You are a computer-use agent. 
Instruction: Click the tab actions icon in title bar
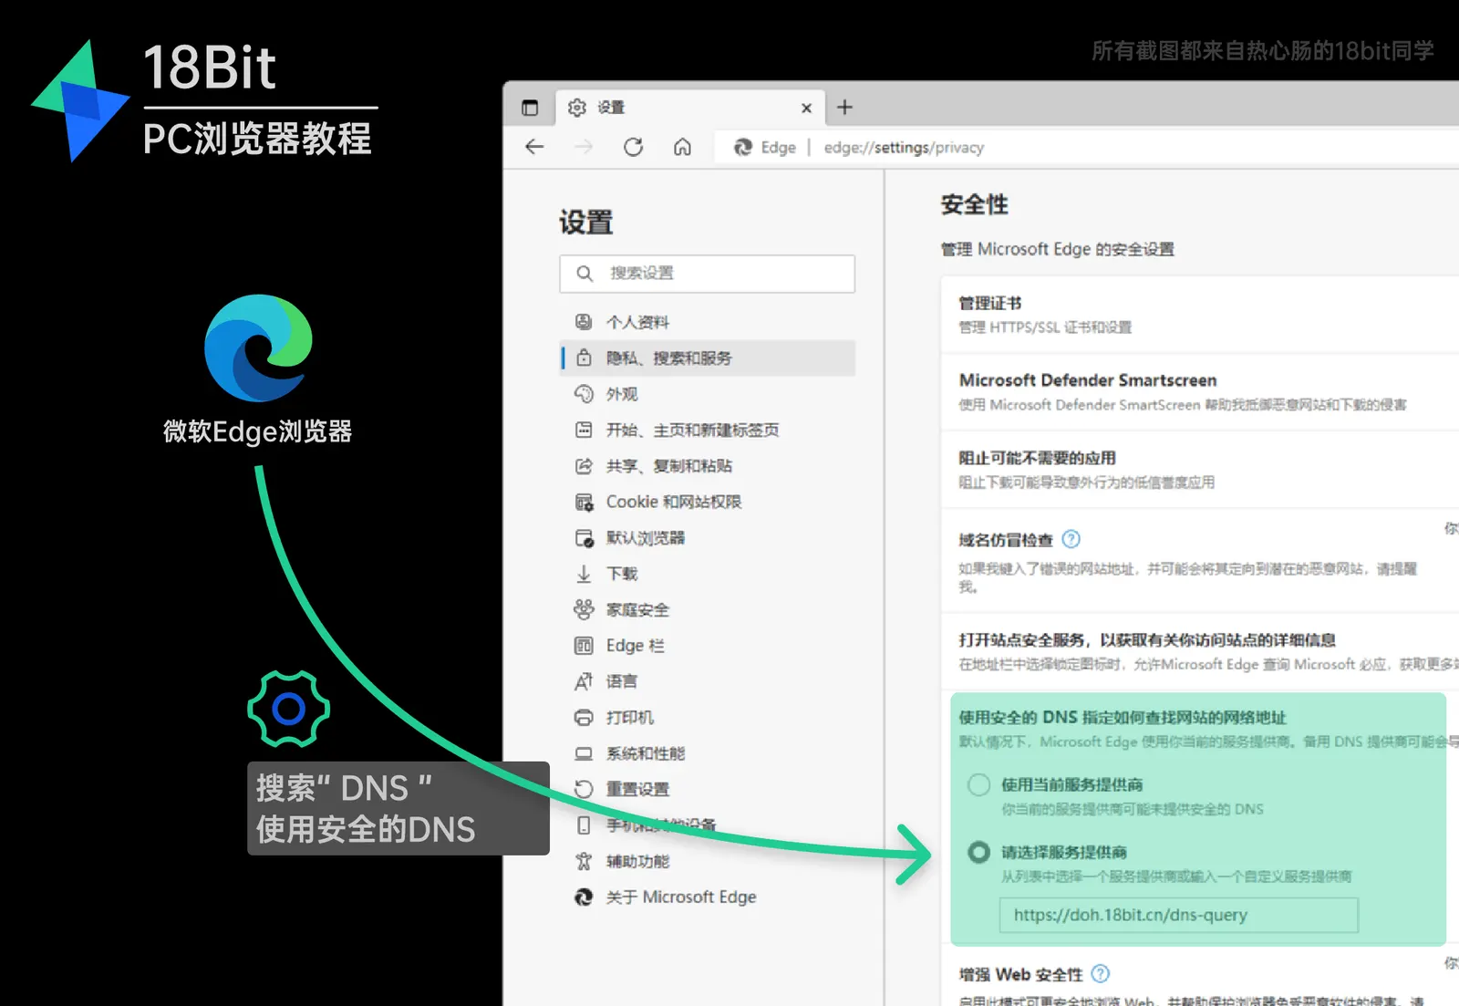(x=530, y=108)
